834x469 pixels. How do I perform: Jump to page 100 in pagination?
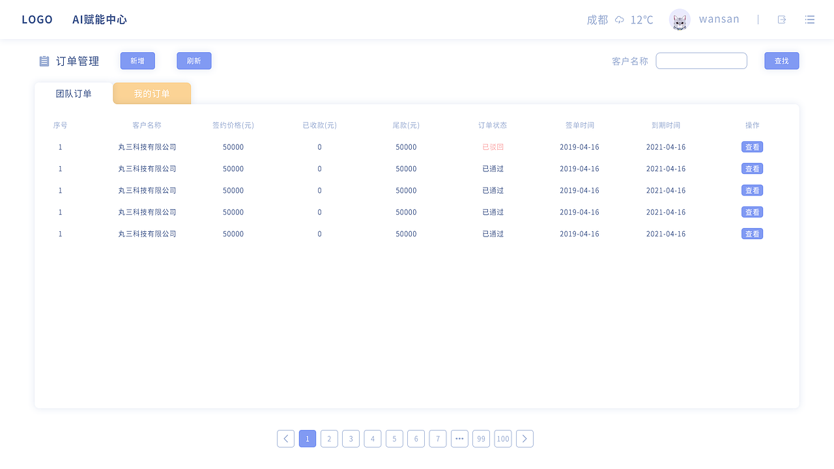coord(503,438)
